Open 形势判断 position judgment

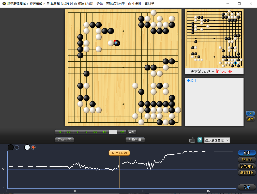click(x=135, y=140)
